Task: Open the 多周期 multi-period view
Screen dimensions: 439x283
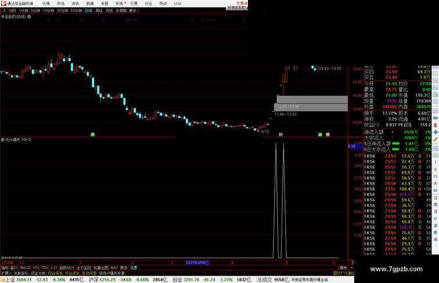Action: pyautogui.click(x=121, y=10)
